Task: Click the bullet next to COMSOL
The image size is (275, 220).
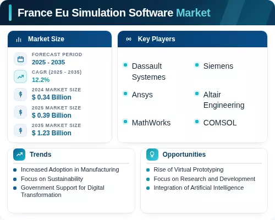Action: [197, 122]
